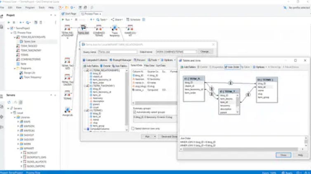
Task: Click Help button in Tables and Joins
Action: pyautogui.click(x=300, y=155)
